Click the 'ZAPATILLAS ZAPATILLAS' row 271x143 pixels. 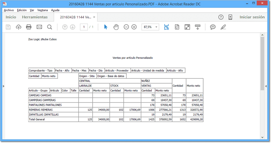[53, 115]
